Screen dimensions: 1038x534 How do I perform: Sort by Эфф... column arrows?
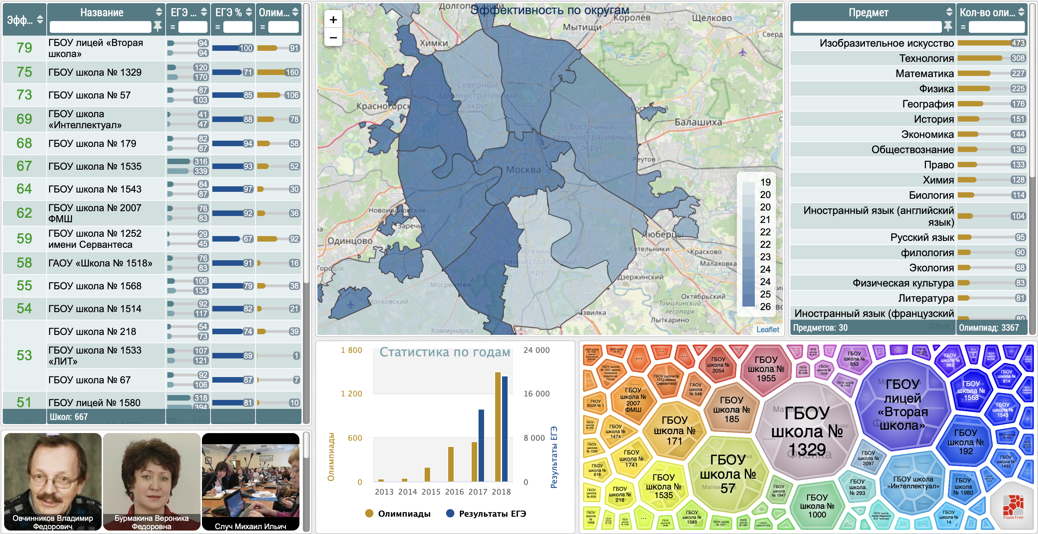pyautogui.click(x=40, y=19)
